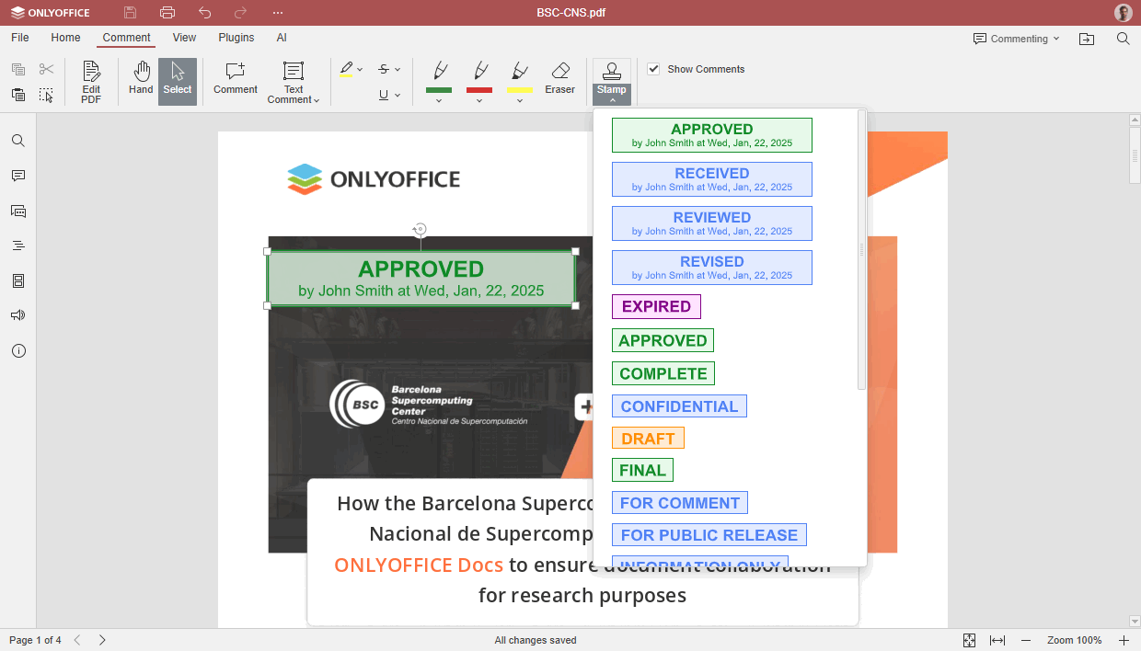This screenshot has width=1141, height=651.
Task: Click the Edit PDF icon
Action: [x=91, y=81]
